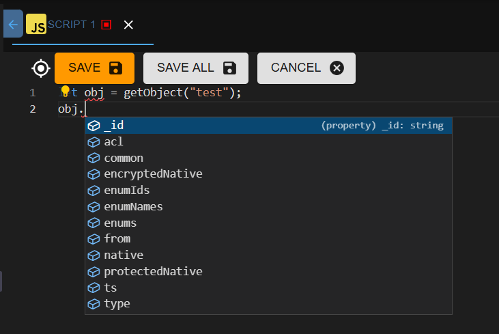
Task: Click the locate target crosshair icon
Action: [41, 68]
